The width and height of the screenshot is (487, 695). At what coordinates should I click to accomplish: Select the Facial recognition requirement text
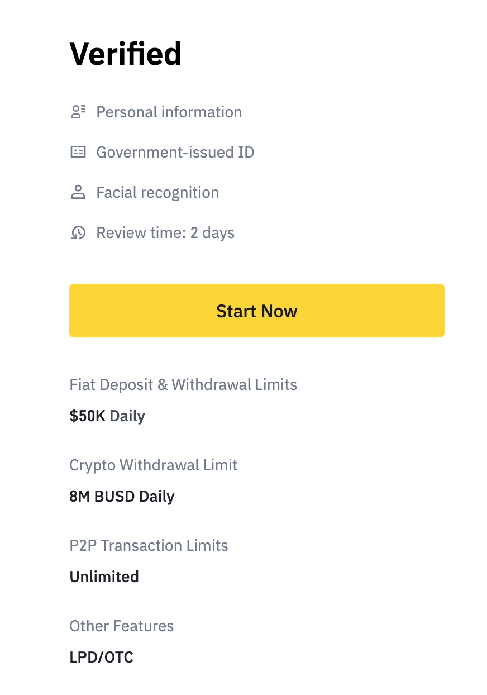coord(157,193)
